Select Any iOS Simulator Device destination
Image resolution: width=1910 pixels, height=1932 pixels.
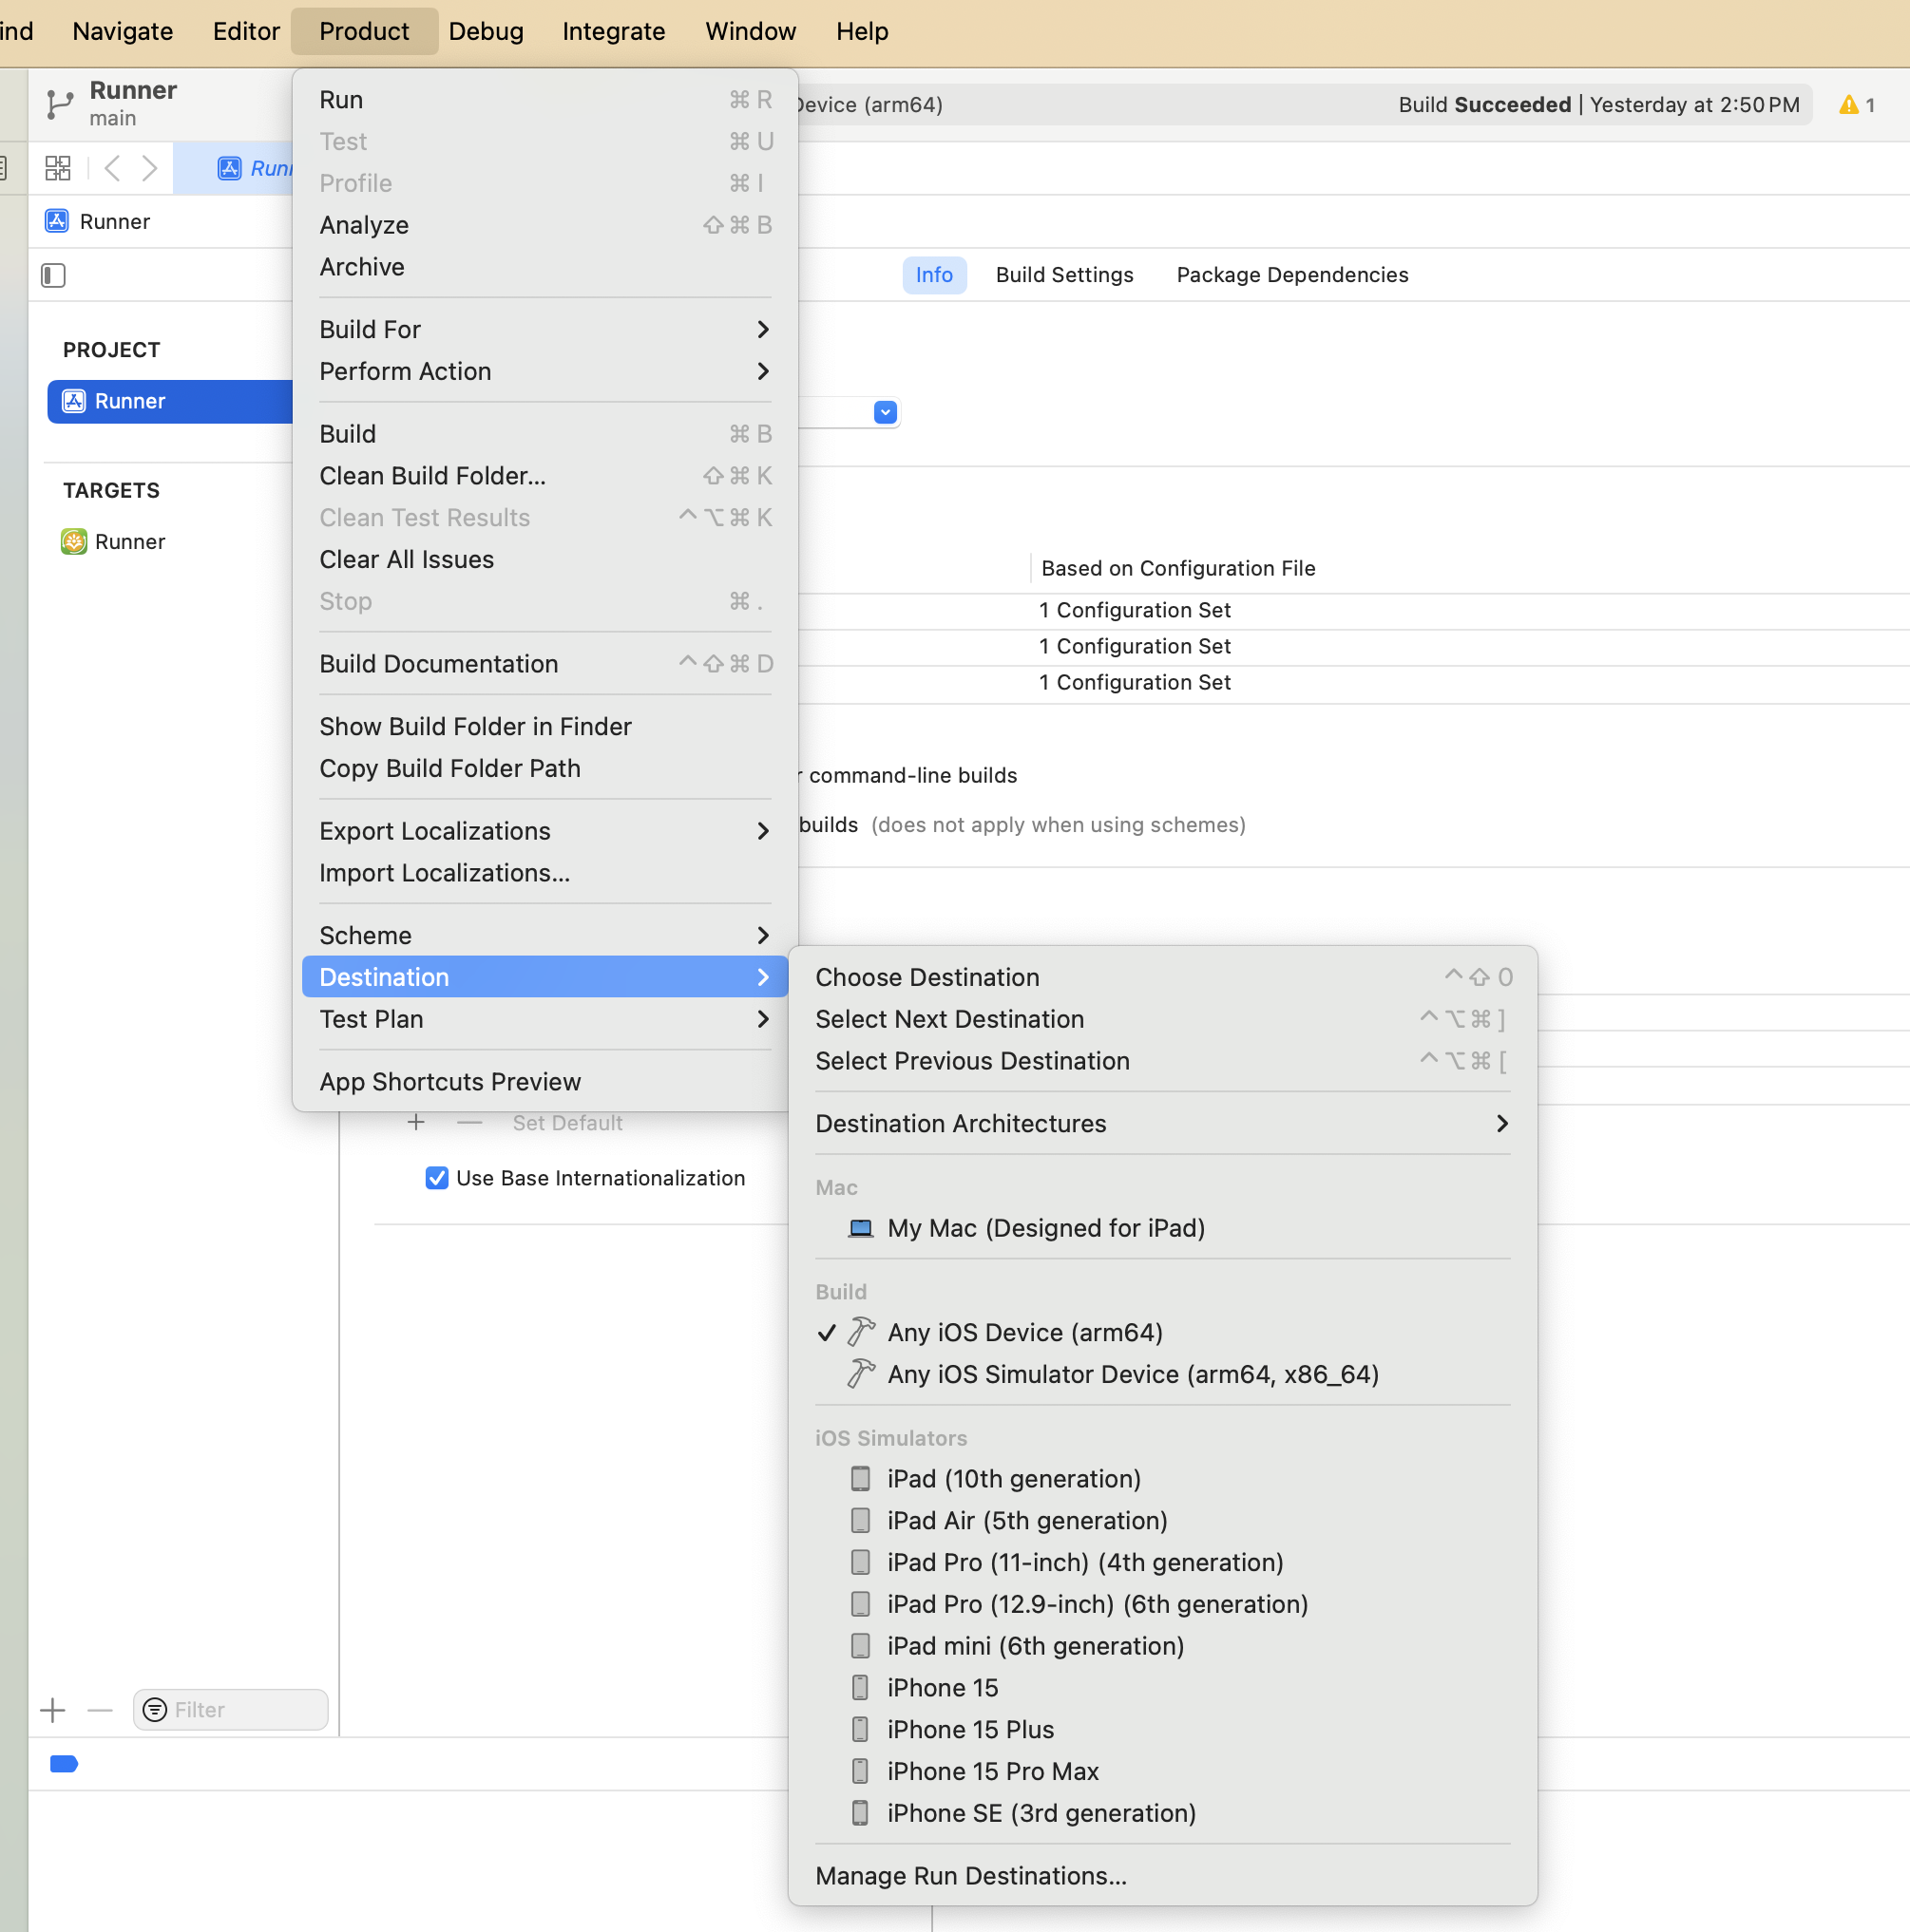tap(1132, 1374)
